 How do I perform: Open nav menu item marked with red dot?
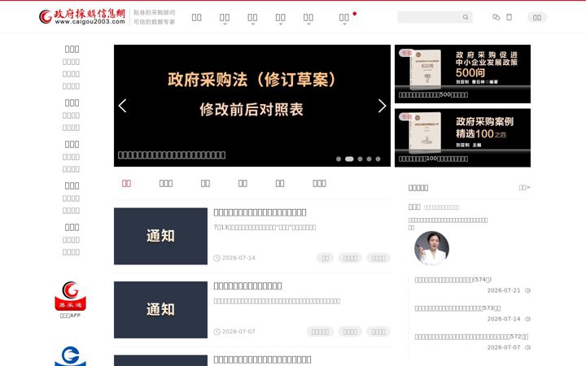343,18
